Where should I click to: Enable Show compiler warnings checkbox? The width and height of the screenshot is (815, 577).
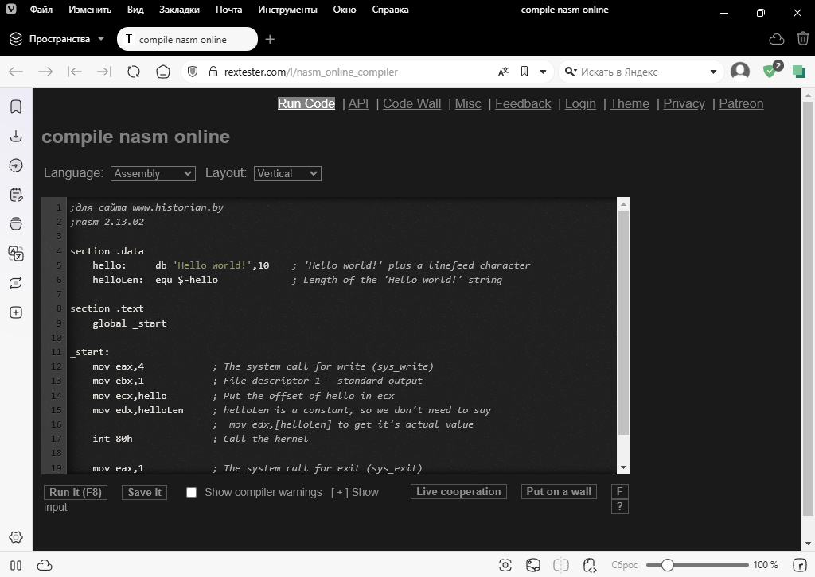pyautogui.click(x=191, y=492)
